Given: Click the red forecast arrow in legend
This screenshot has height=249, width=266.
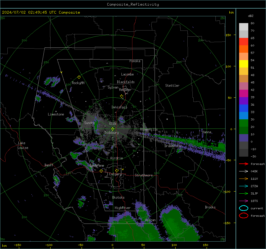Looking at the screenshot, I should [x=244, y=164].
